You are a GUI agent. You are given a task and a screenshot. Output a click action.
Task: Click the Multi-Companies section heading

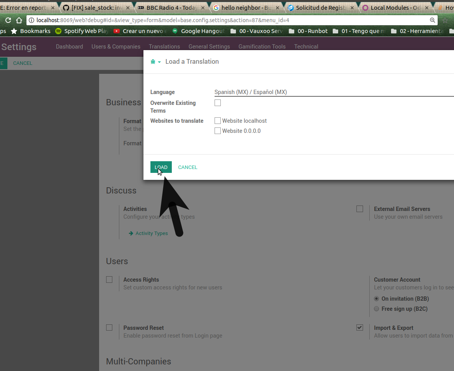click(x=138, y=361)
